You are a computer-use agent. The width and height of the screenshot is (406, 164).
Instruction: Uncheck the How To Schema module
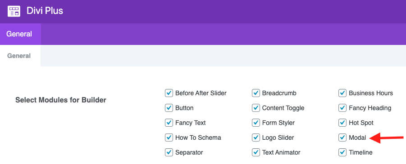pos(169,137)
